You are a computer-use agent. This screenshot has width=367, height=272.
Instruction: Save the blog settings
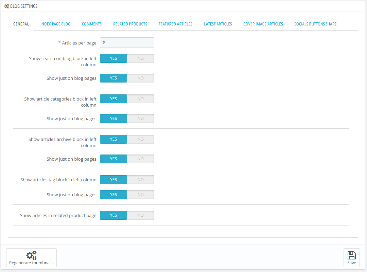point(352,258)
